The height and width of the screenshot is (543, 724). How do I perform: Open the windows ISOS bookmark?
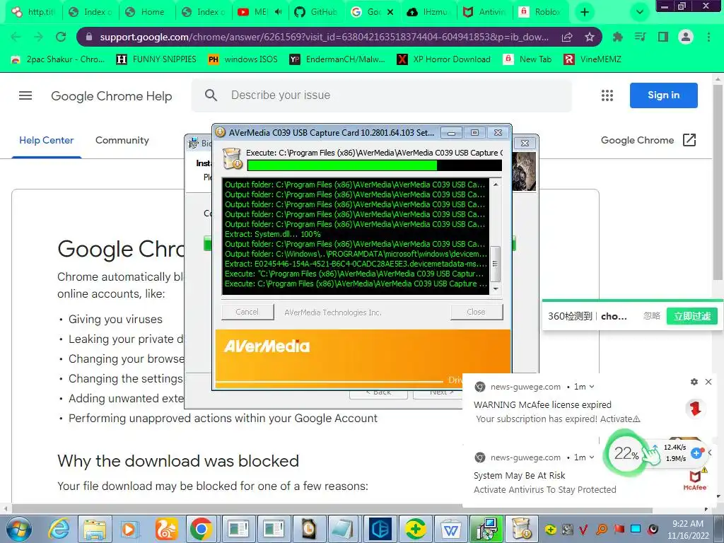pyautogui.click(x=243, y=59)
